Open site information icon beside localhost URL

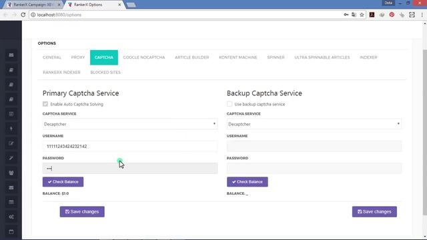33,15
